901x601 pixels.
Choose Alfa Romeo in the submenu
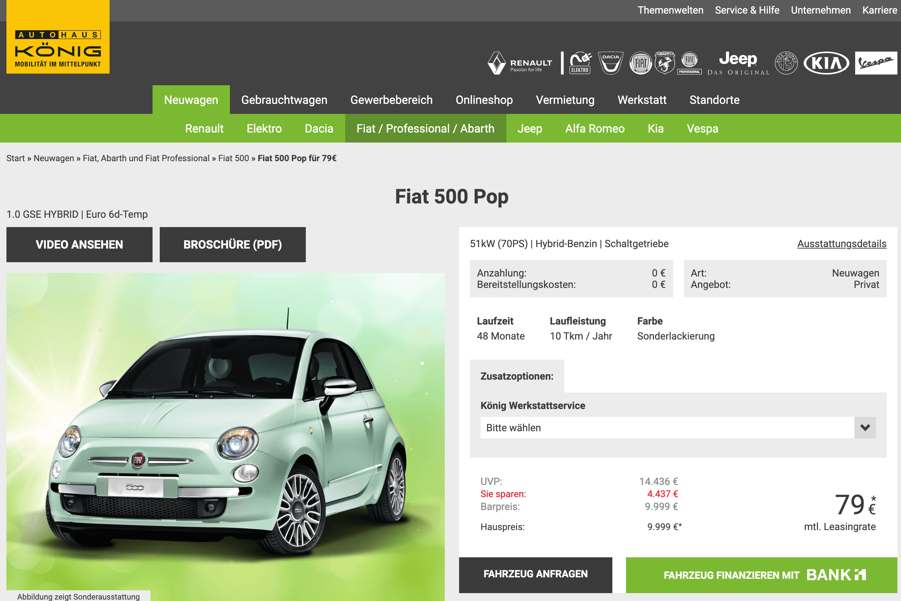[x=595, y=129]
